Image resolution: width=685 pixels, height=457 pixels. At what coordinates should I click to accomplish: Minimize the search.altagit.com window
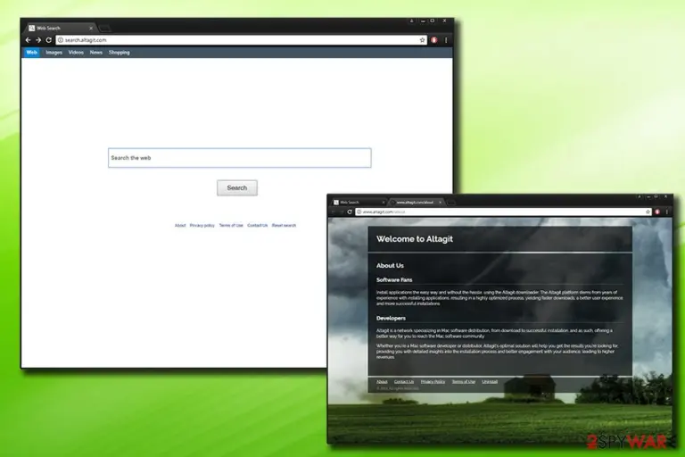coord(423,21)
